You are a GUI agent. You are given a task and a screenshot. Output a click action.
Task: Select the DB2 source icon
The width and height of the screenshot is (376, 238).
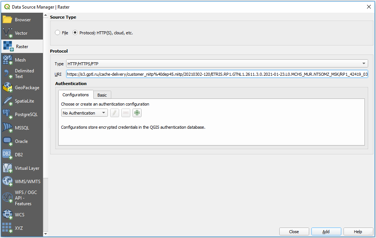pos(7,154)
